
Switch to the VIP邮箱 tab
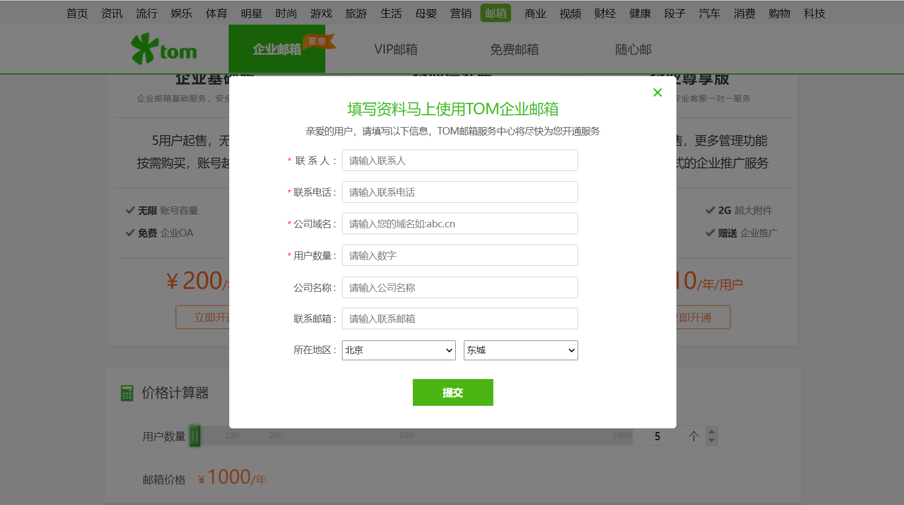click(396, 49)
